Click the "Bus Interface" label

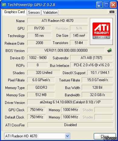tap(60, 66)
